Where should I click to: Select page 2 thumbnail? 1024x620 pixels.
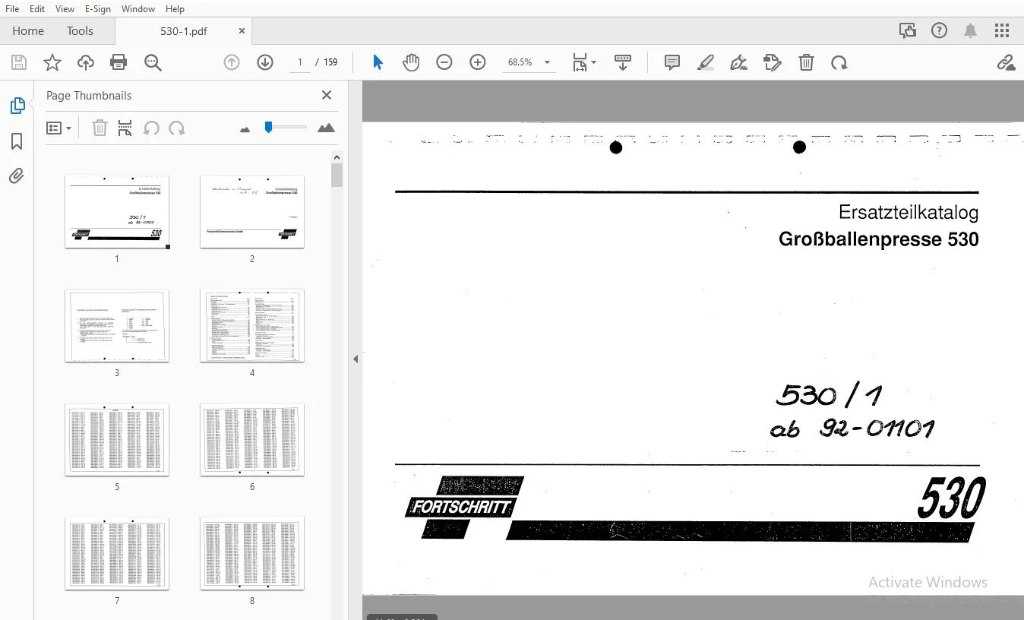(x=252, y=211)
